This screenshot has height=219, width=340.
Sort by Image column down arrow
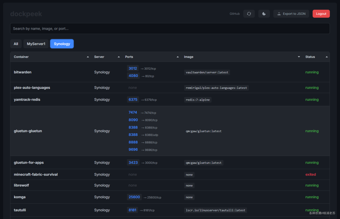click(x=299, y=57)
